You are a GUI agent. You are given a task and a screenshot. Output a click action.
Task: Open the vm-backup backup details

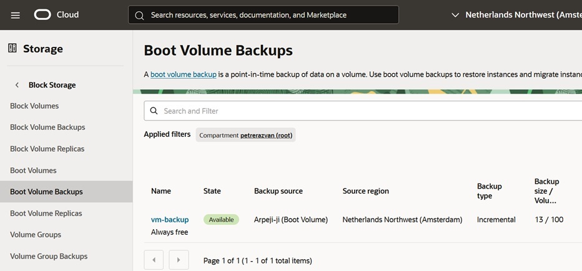coord(170,220)
